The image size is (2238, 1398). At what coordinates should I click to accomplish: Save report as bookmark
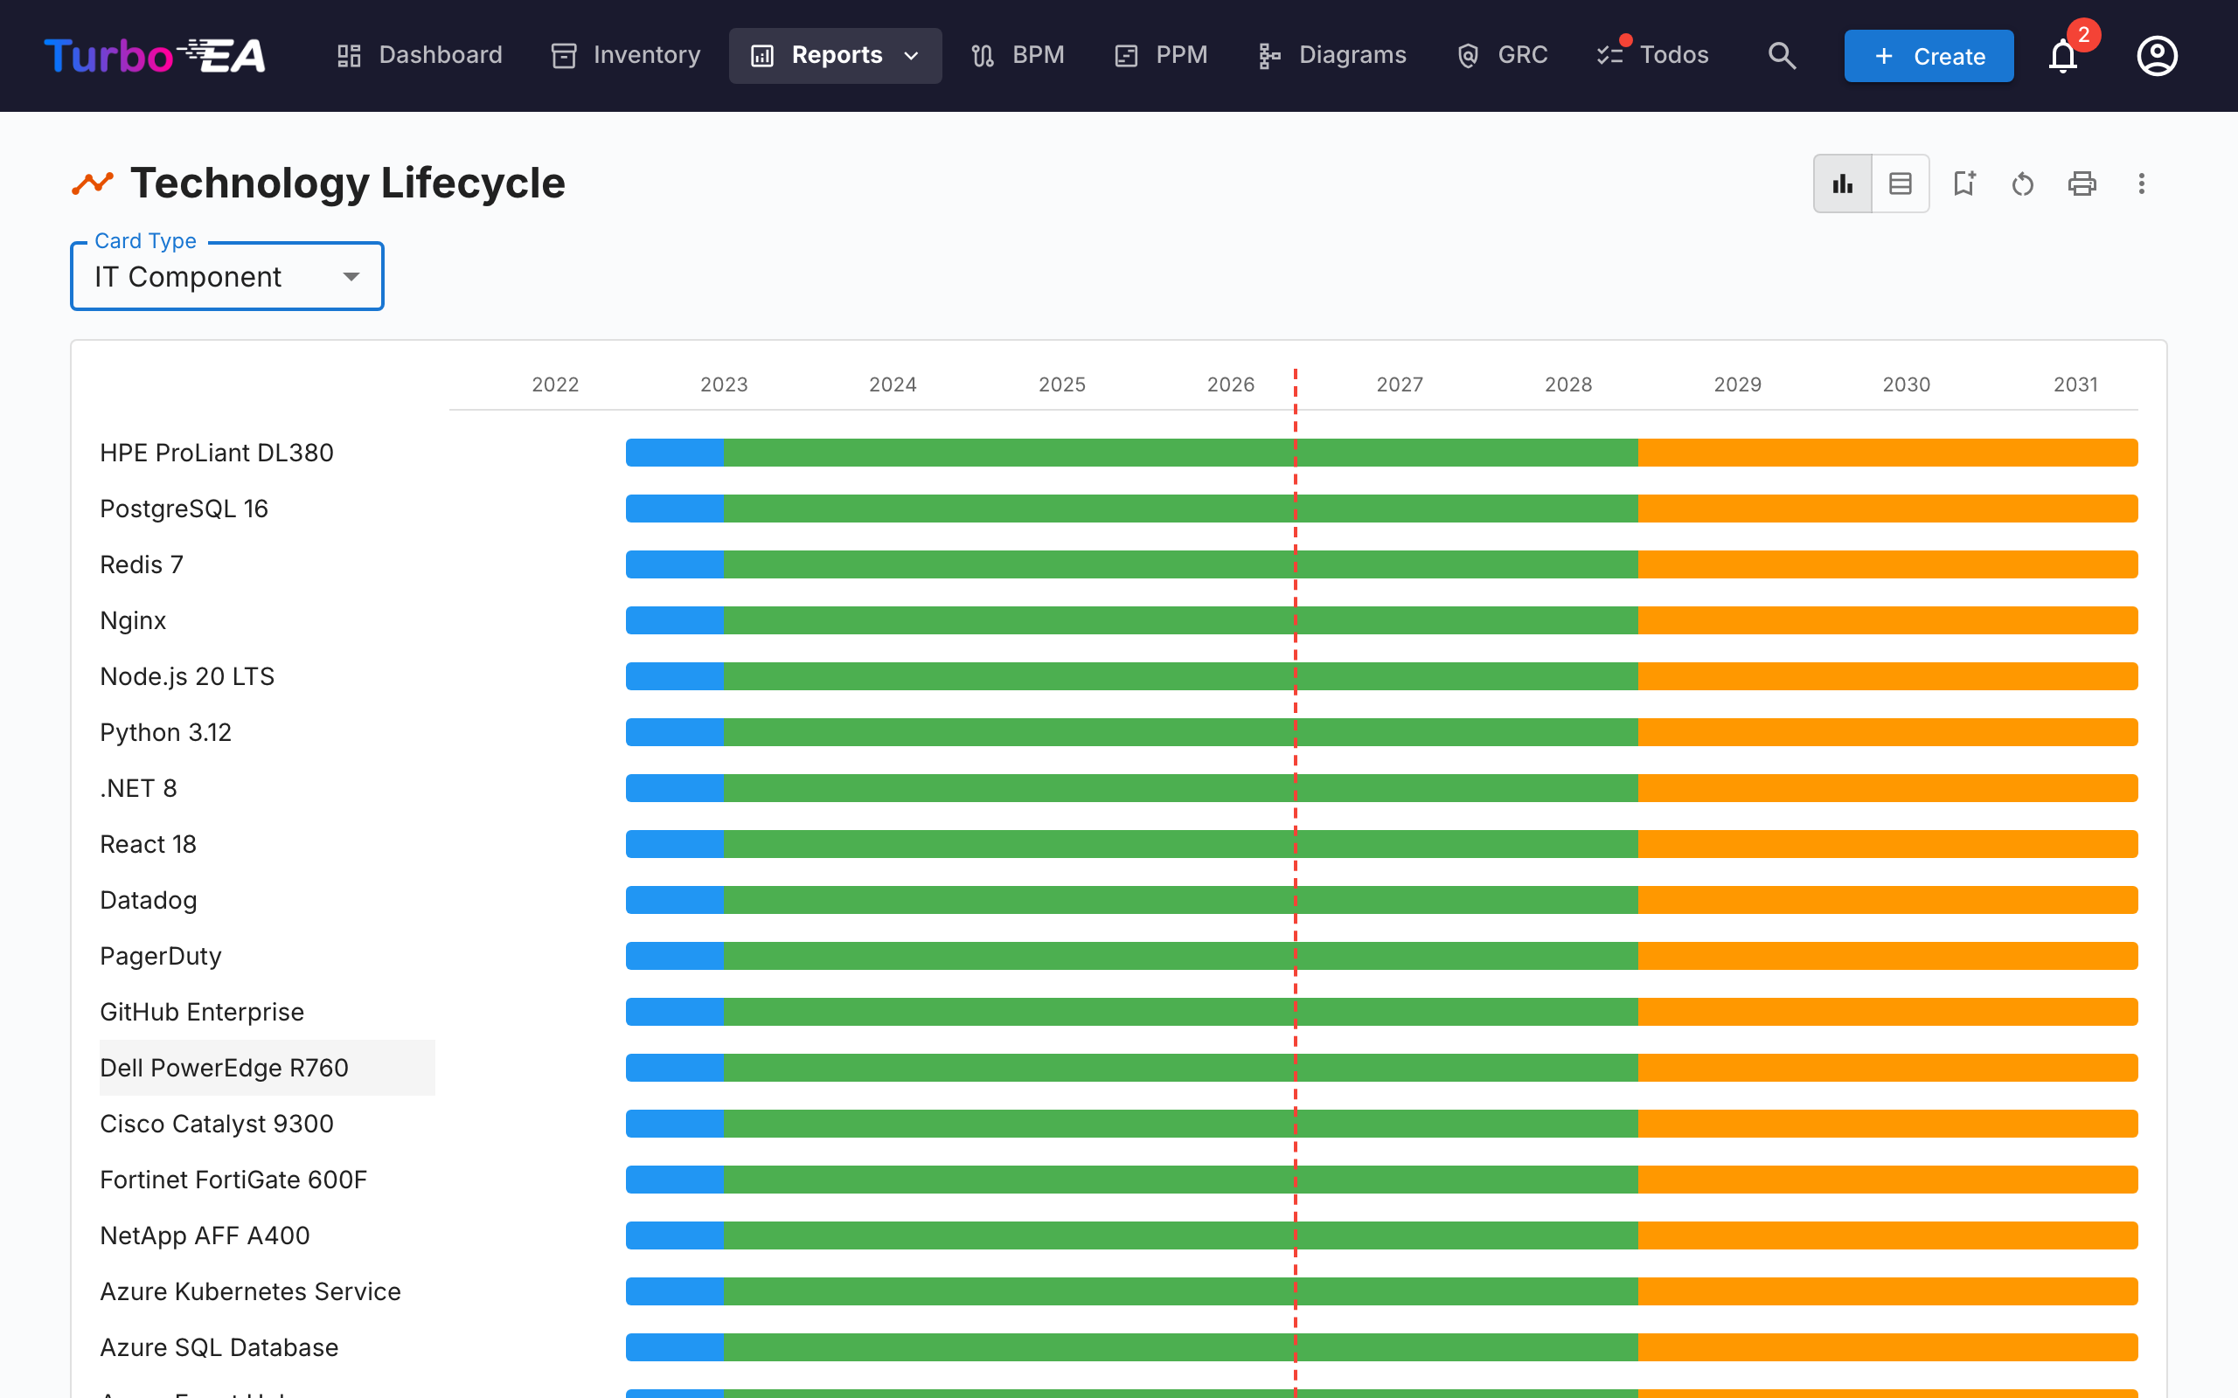pos(1964,183)
